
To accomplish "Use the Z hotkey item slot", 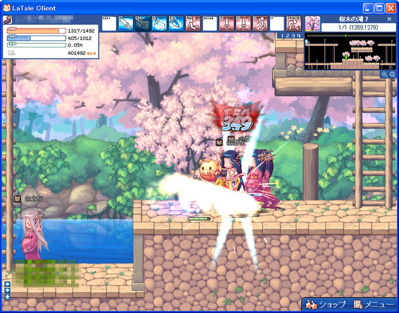I will (227, 23).
